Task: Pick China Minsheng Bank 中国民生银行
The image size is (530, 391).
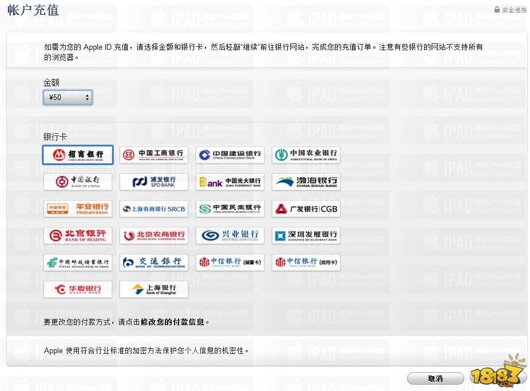Action: (230, 209)
